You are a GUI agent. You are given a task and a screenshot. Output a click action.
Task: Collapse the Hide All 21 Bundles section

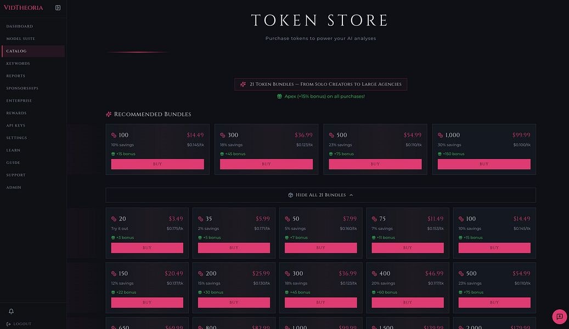[320, 195]
